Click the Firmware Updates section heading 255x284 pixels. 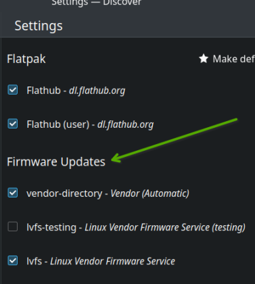[56, 162]
